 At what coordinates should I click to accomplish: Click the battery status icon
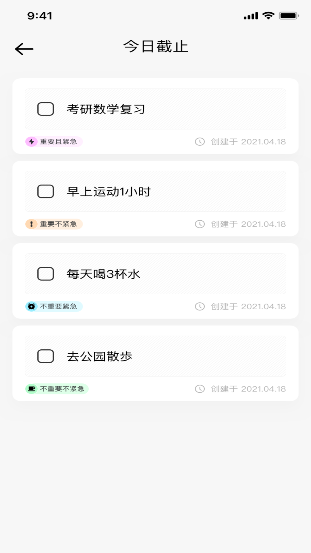[289, 16]
